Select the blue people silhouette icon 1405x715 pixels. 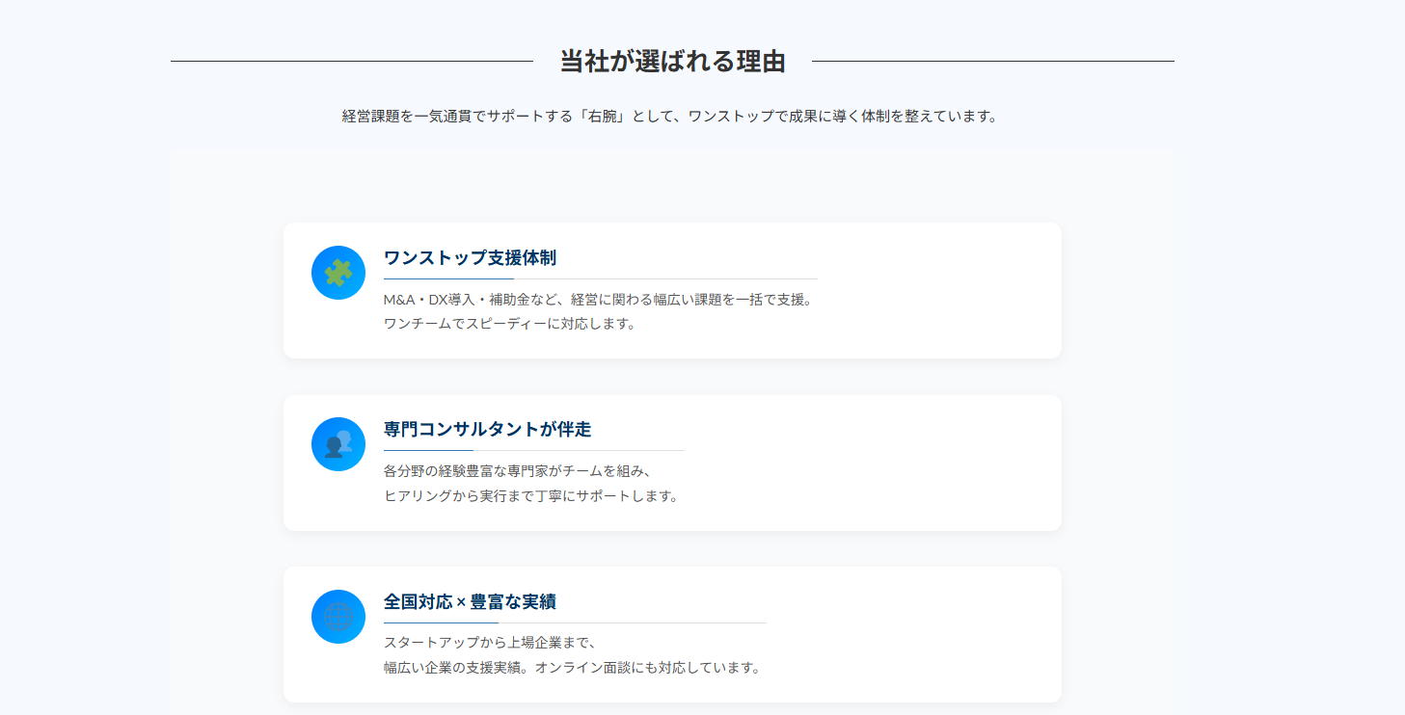(x=338, y=444)
